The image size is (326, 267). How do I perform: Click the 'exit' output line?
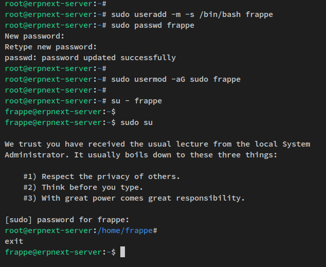click(x=14, y=241)
